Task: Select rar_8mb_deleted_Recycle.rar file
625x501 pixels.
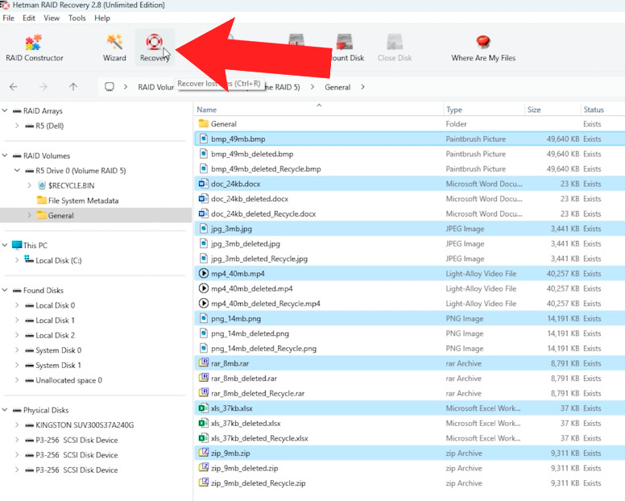Action: 258,393
